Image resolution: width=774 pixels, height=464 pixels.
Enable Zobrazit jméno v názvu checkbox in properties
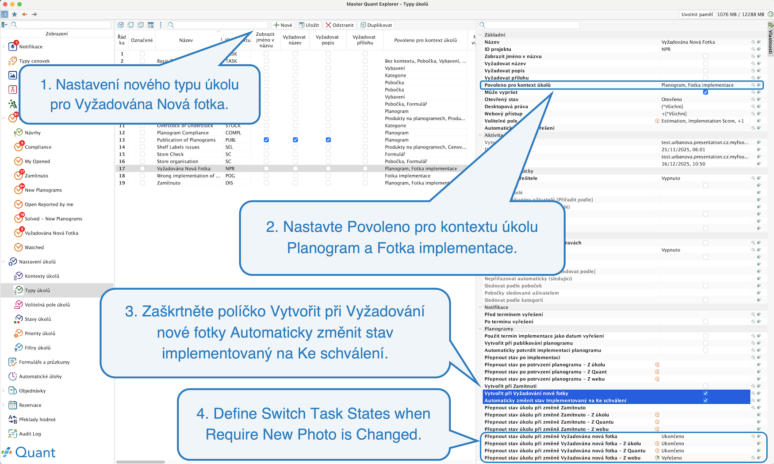point(705,56)
